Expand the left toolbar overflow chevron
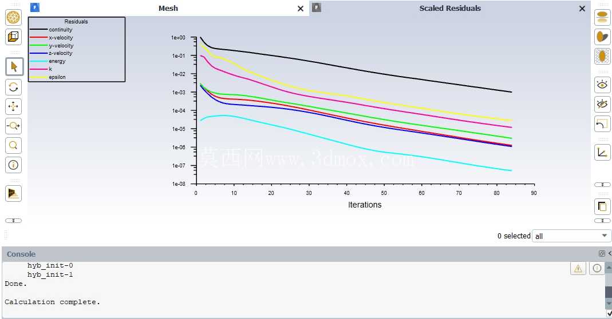The height and width of the screenshot is (319, 612). tap(13, 221)
